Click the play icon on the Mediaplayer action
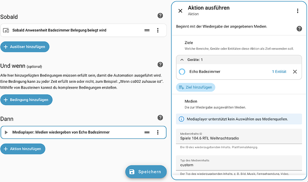Viewport: 308px width, 182px height. (6, 133)
